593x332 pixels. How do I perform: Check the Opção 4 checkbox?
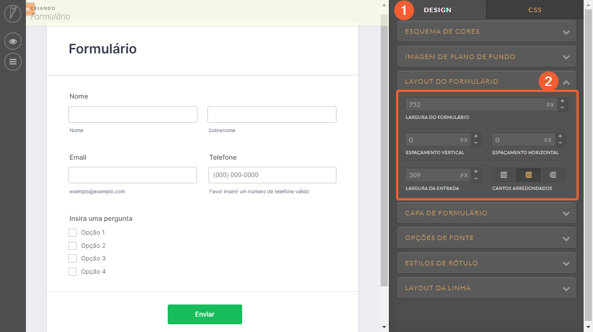pos(72,271)
